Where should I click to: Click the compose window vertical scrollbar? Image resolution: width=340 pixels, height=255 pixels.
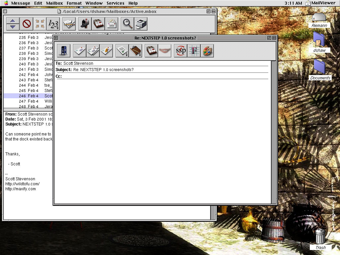pos(274,132)
